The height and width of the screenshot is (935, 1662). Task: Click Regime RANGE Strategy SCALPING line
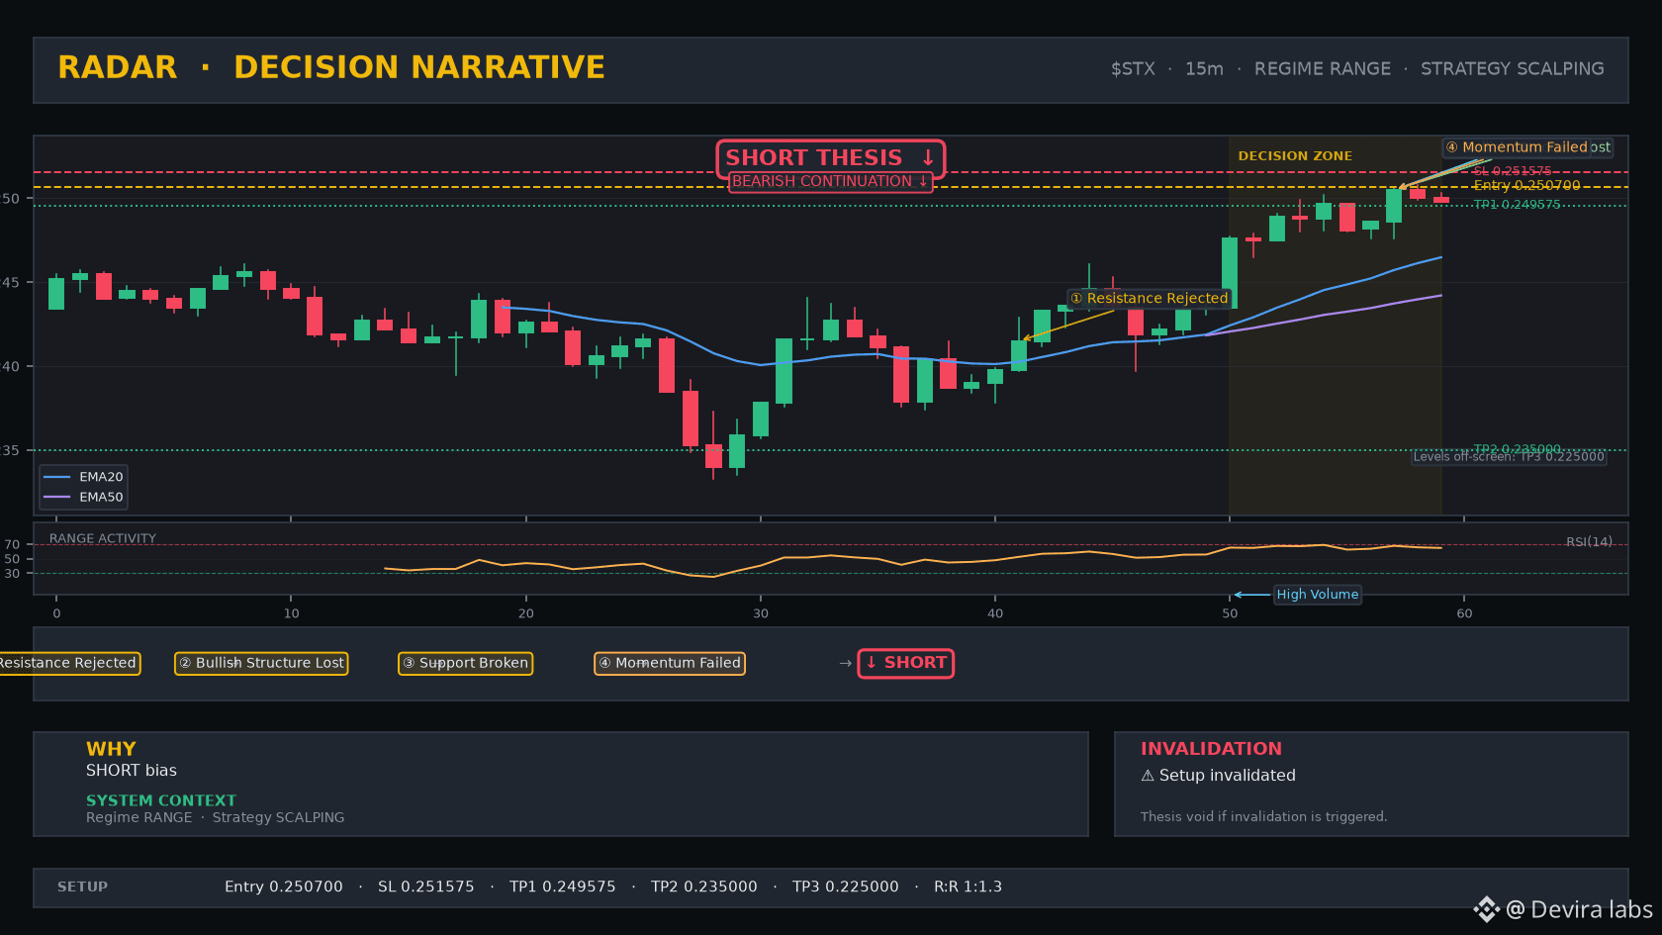[216, 818]
